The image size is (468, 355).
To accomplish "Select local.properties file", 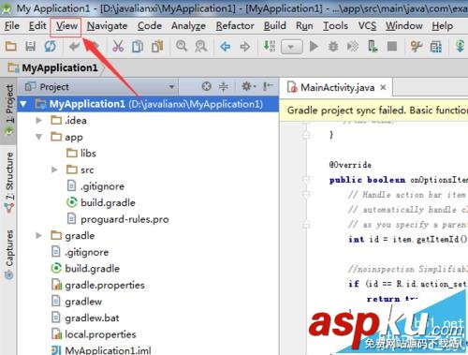I will (94, 334).
